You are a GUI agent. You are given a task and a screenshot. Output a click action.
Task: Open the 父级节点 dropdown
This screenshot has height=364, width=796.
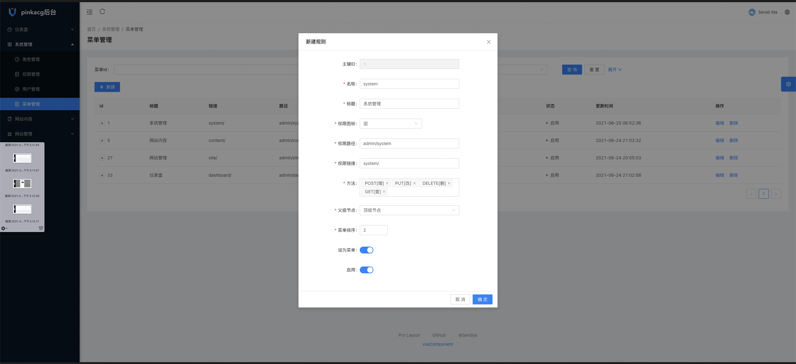(x=409, y=210)
